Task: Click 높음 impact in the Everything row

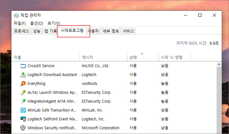Action: tap(165, 84)
